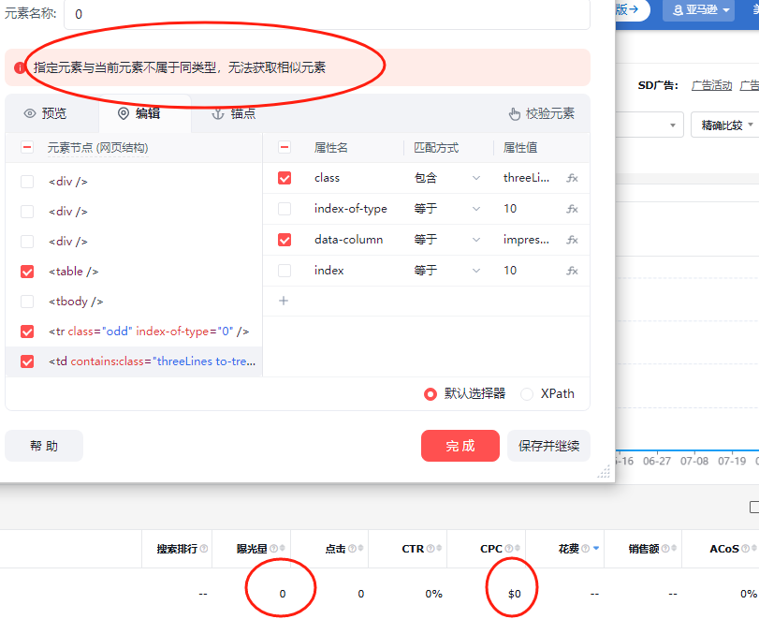The image size is (759, 619).
Task: Click the data-column value field impres...
Action: [526, 240]
